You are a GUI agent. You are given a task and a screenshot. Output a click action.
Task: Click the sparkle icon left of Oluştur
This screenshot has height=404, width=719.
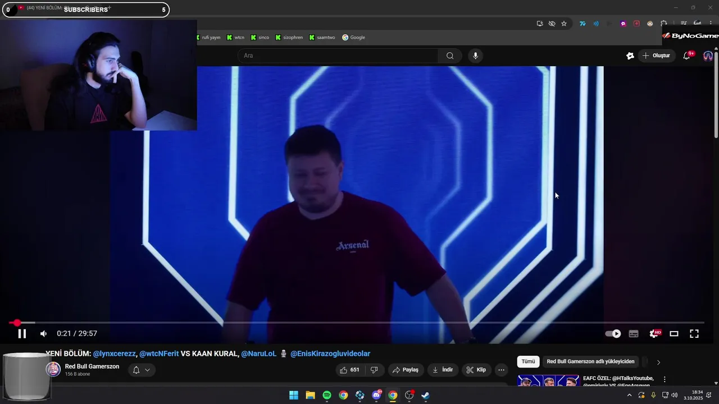tap(630, 56)
